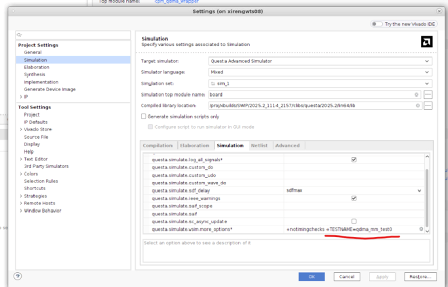Expand the IP tree item

click(x=21, y=97)
